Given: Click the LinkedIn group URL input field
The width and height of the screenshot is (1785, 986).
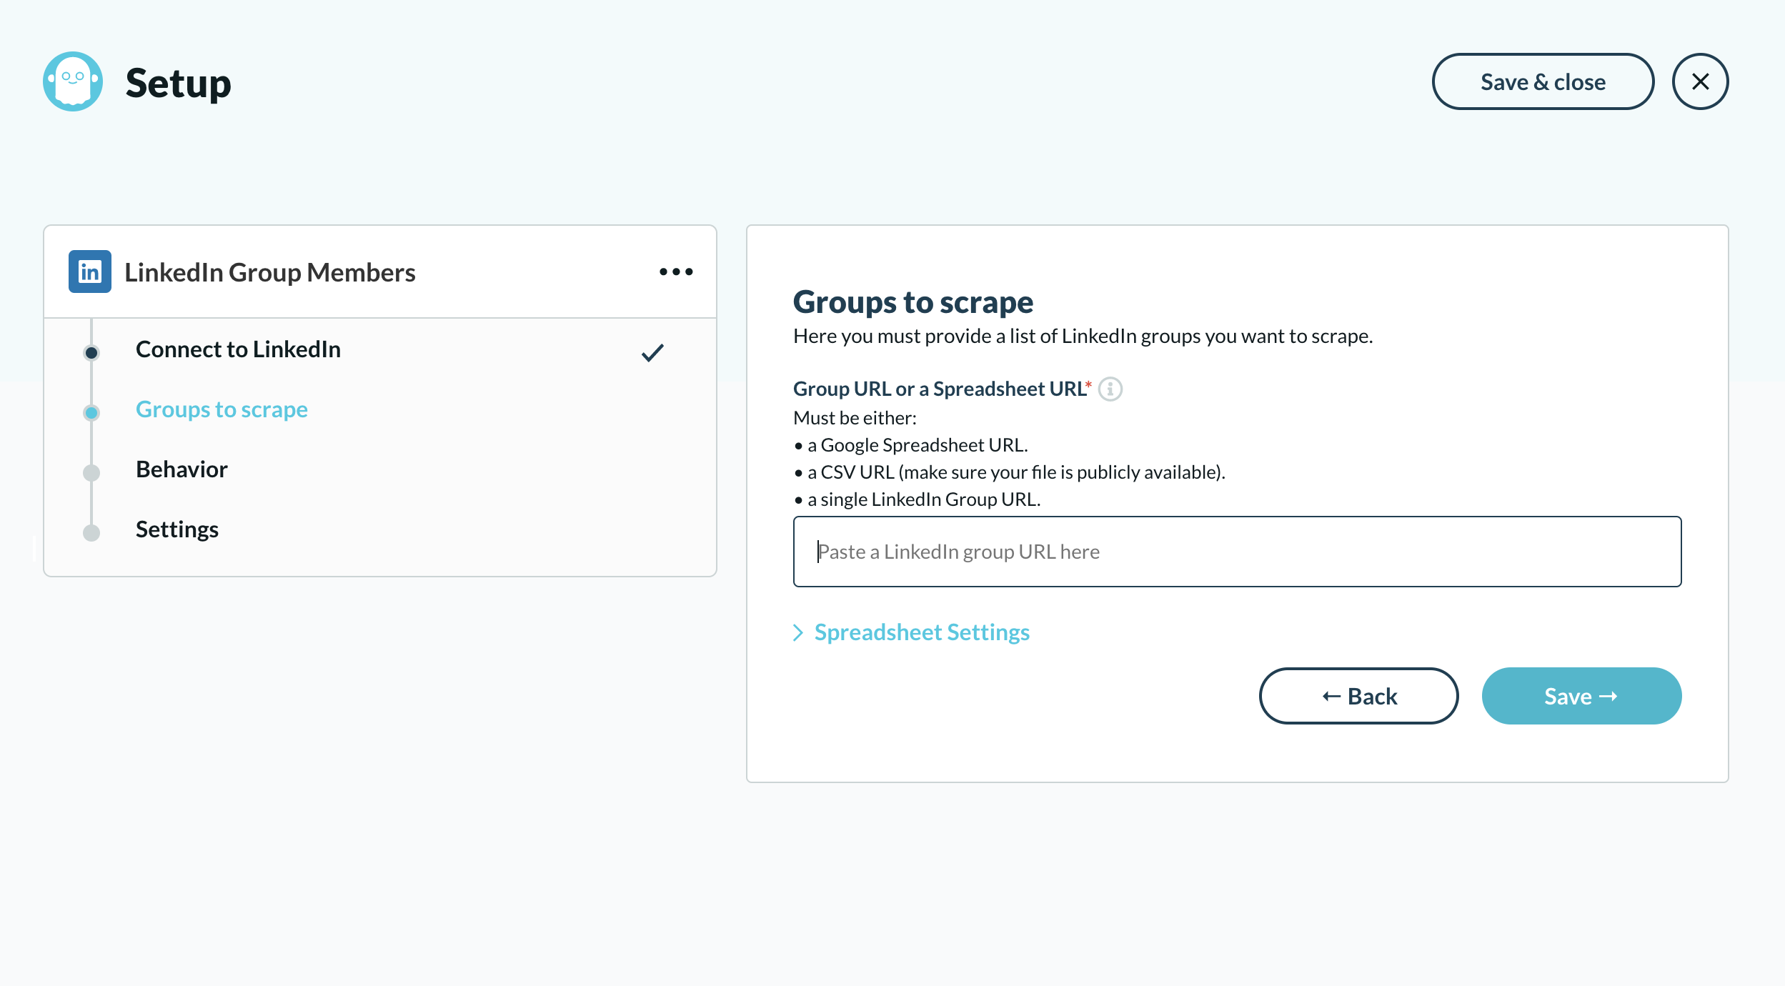Looking at the screenshot, I should (x=1237, y=552).
